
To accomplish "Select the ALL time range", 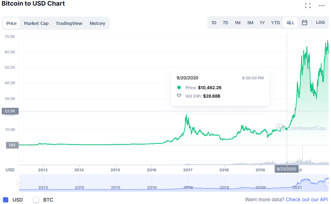I will 290,22.
